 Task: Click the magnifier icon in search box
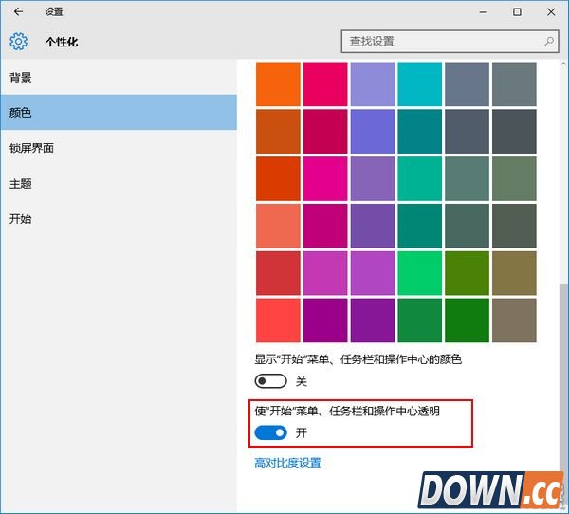click(549, 41)
